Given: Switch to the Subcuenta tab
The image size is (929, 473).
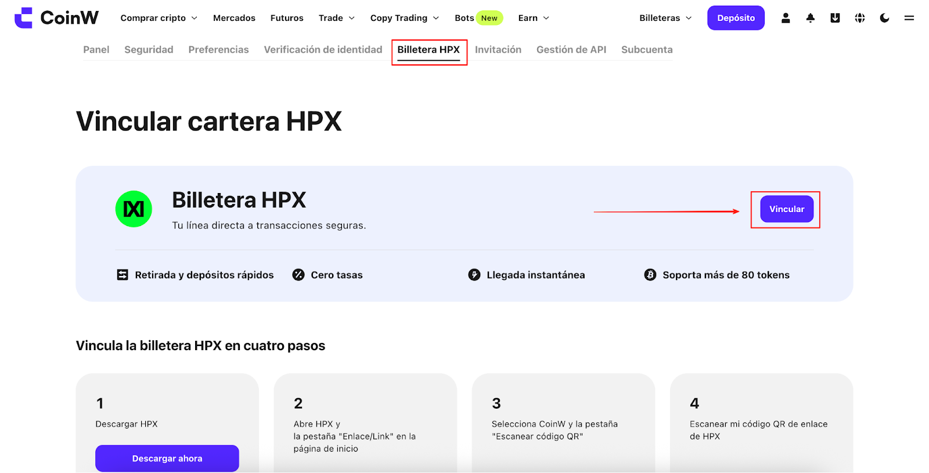Looking at the screenshot, I should click(x=647, y=50).
